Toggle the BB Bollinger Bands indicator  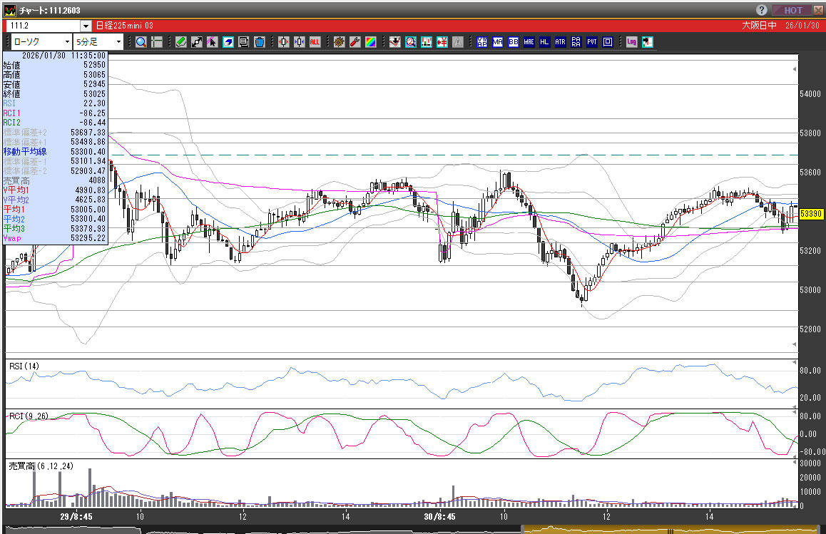(x=513, y=42)
